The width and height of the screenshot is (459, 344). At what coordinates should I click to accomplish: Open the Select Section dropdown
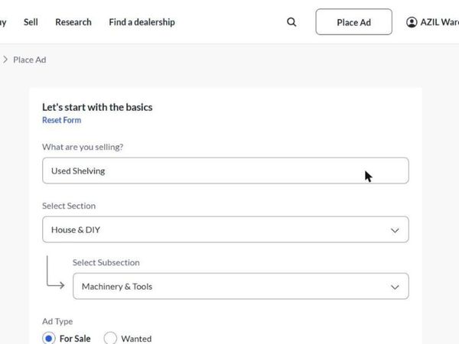pos(226,229)
